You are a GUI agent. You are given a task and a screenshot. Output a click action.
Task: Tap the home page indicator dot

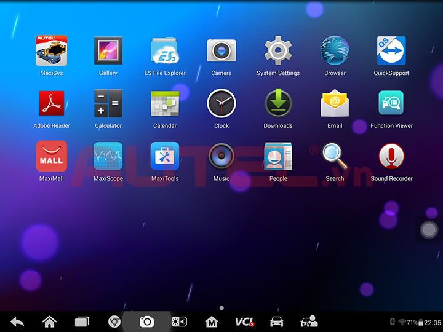coord(221,308)
